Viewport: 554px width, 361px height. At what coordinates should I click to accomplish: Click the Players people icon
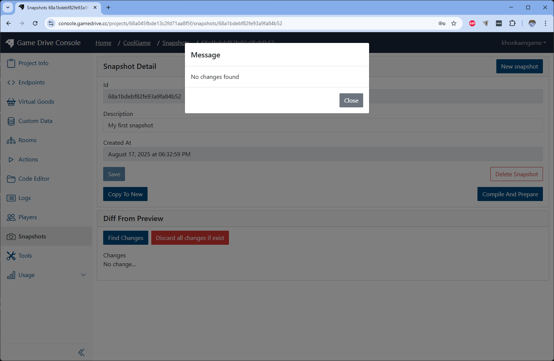(x=11, y=217)
